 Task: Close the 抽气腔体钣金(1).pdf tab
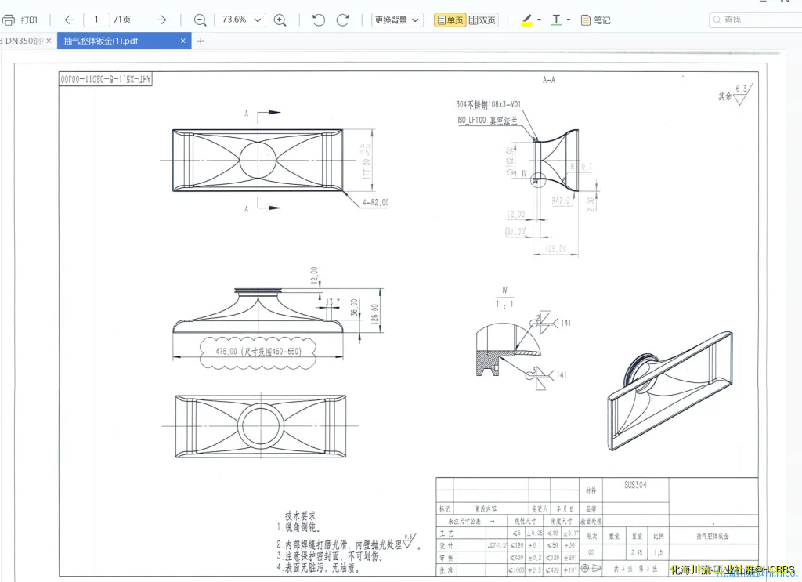[183, 41]
